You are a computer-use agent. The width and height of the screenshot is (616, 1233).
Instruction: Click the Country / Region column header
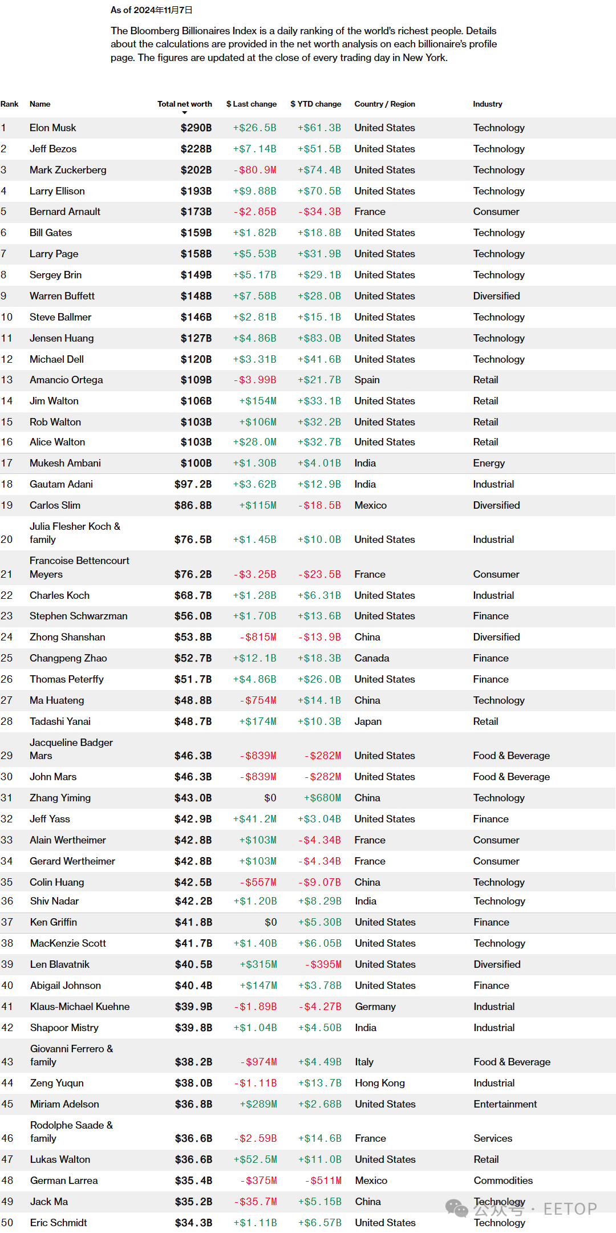385,104
